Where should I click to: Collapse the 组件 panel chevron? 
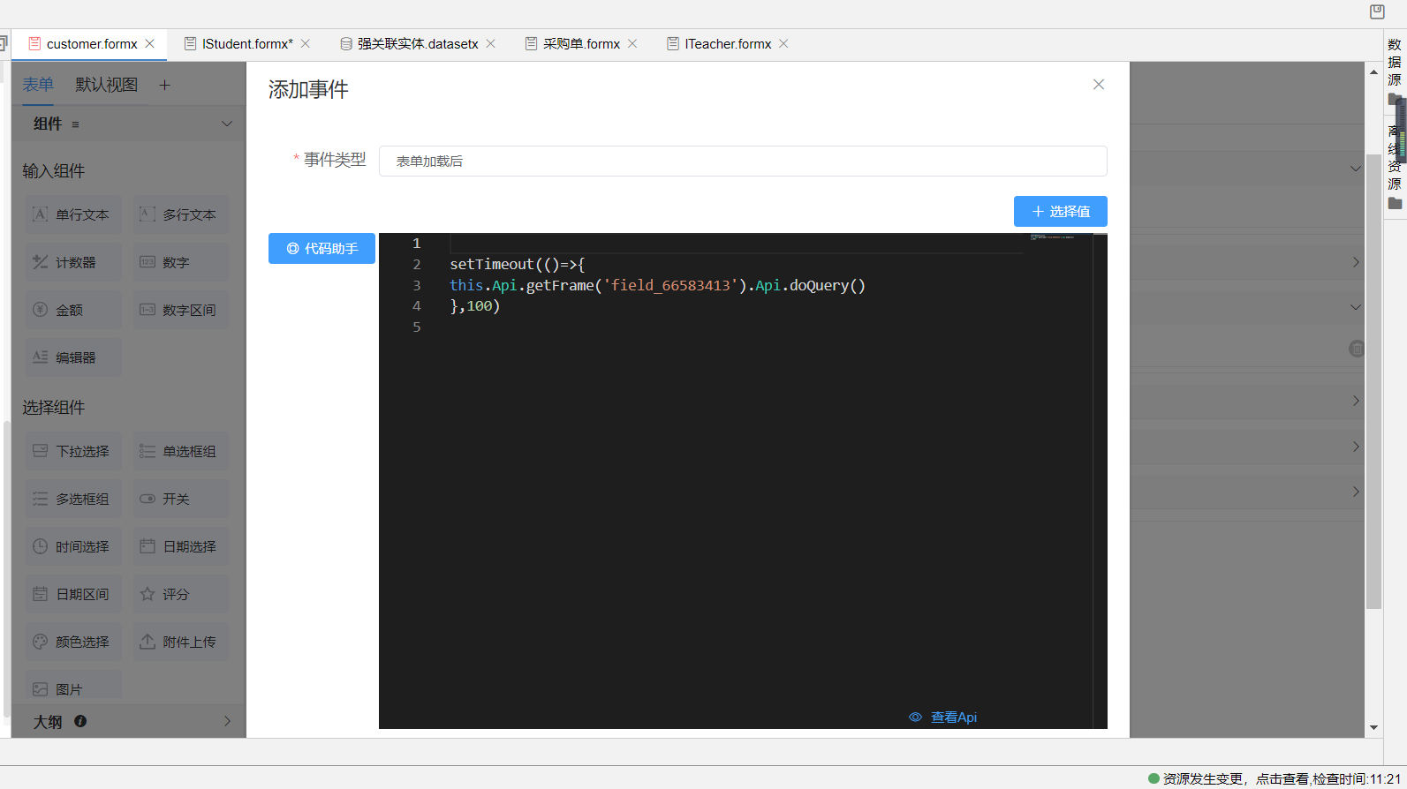coord(227,124)
